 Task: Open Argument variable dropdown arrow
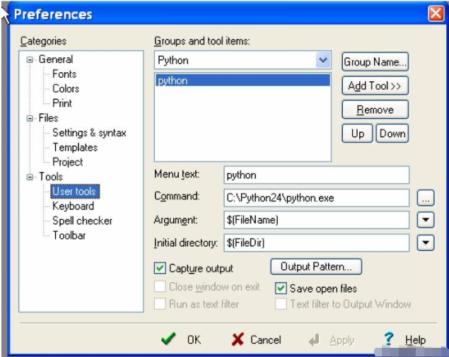(x=426, y=220)
